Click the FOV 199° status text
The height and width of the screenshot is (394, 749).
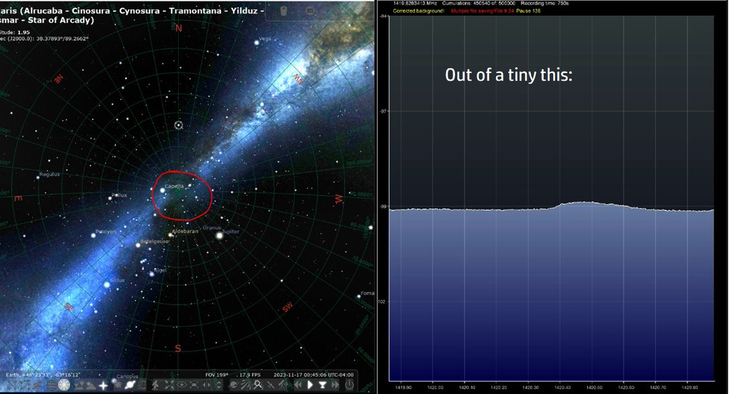pos(216,375)
